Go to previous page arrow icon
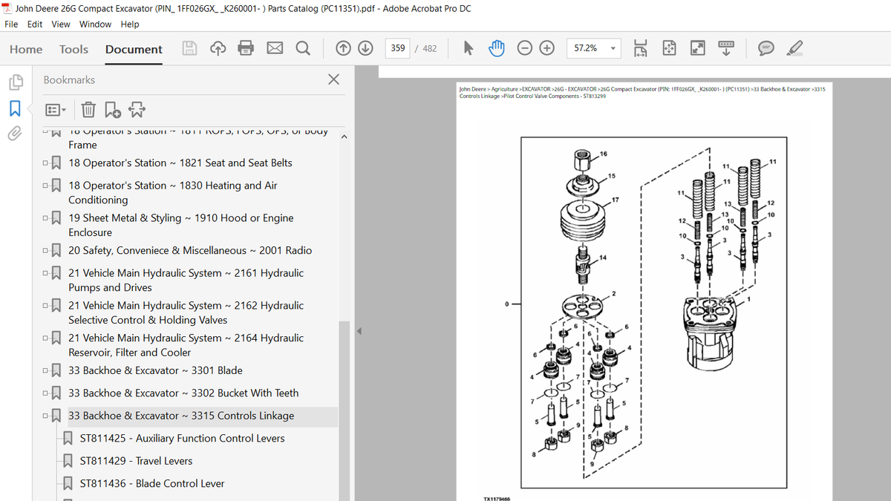 pyautogui.click(x=343, y=49)
